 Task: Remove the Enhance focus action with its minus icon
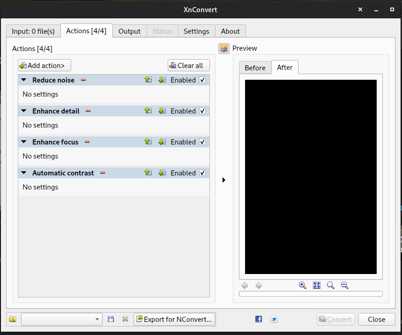pyautogui.click(x=88, y=142)
